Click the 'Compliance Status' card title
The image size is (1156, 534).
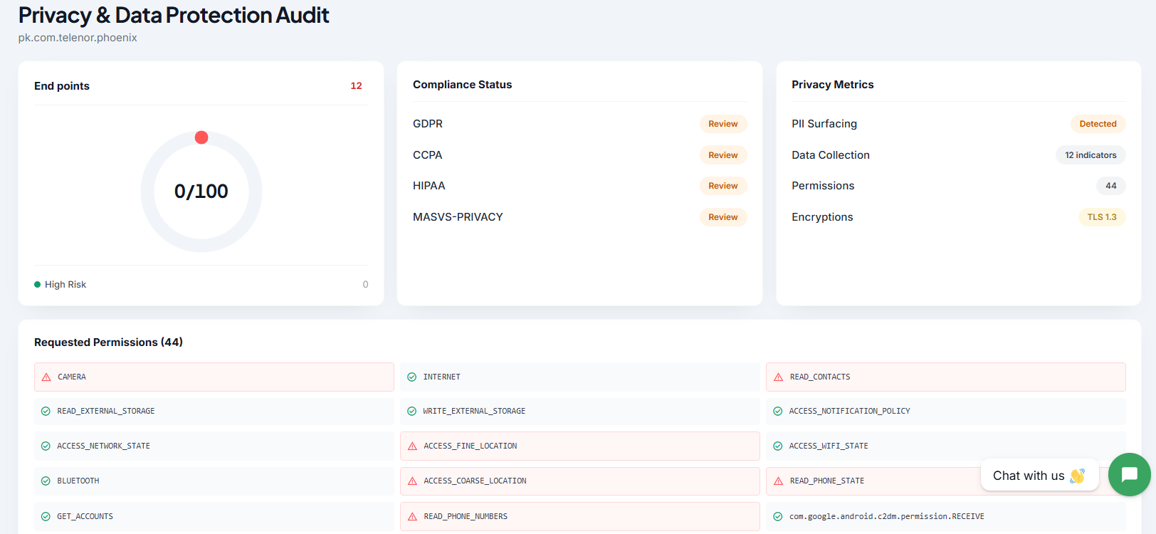[463, 85]
